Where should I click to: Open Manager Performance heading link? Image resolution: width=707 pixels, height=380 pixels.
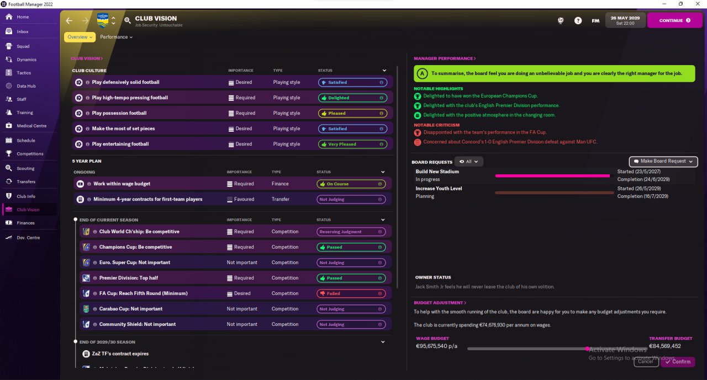445,58
